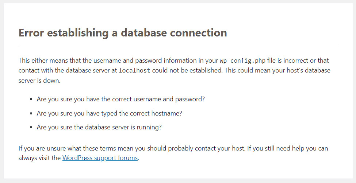This screenshot has width=356, height=183.
Task: Click the 'always visit the' text before the link
Action: [x=40, y=158]
